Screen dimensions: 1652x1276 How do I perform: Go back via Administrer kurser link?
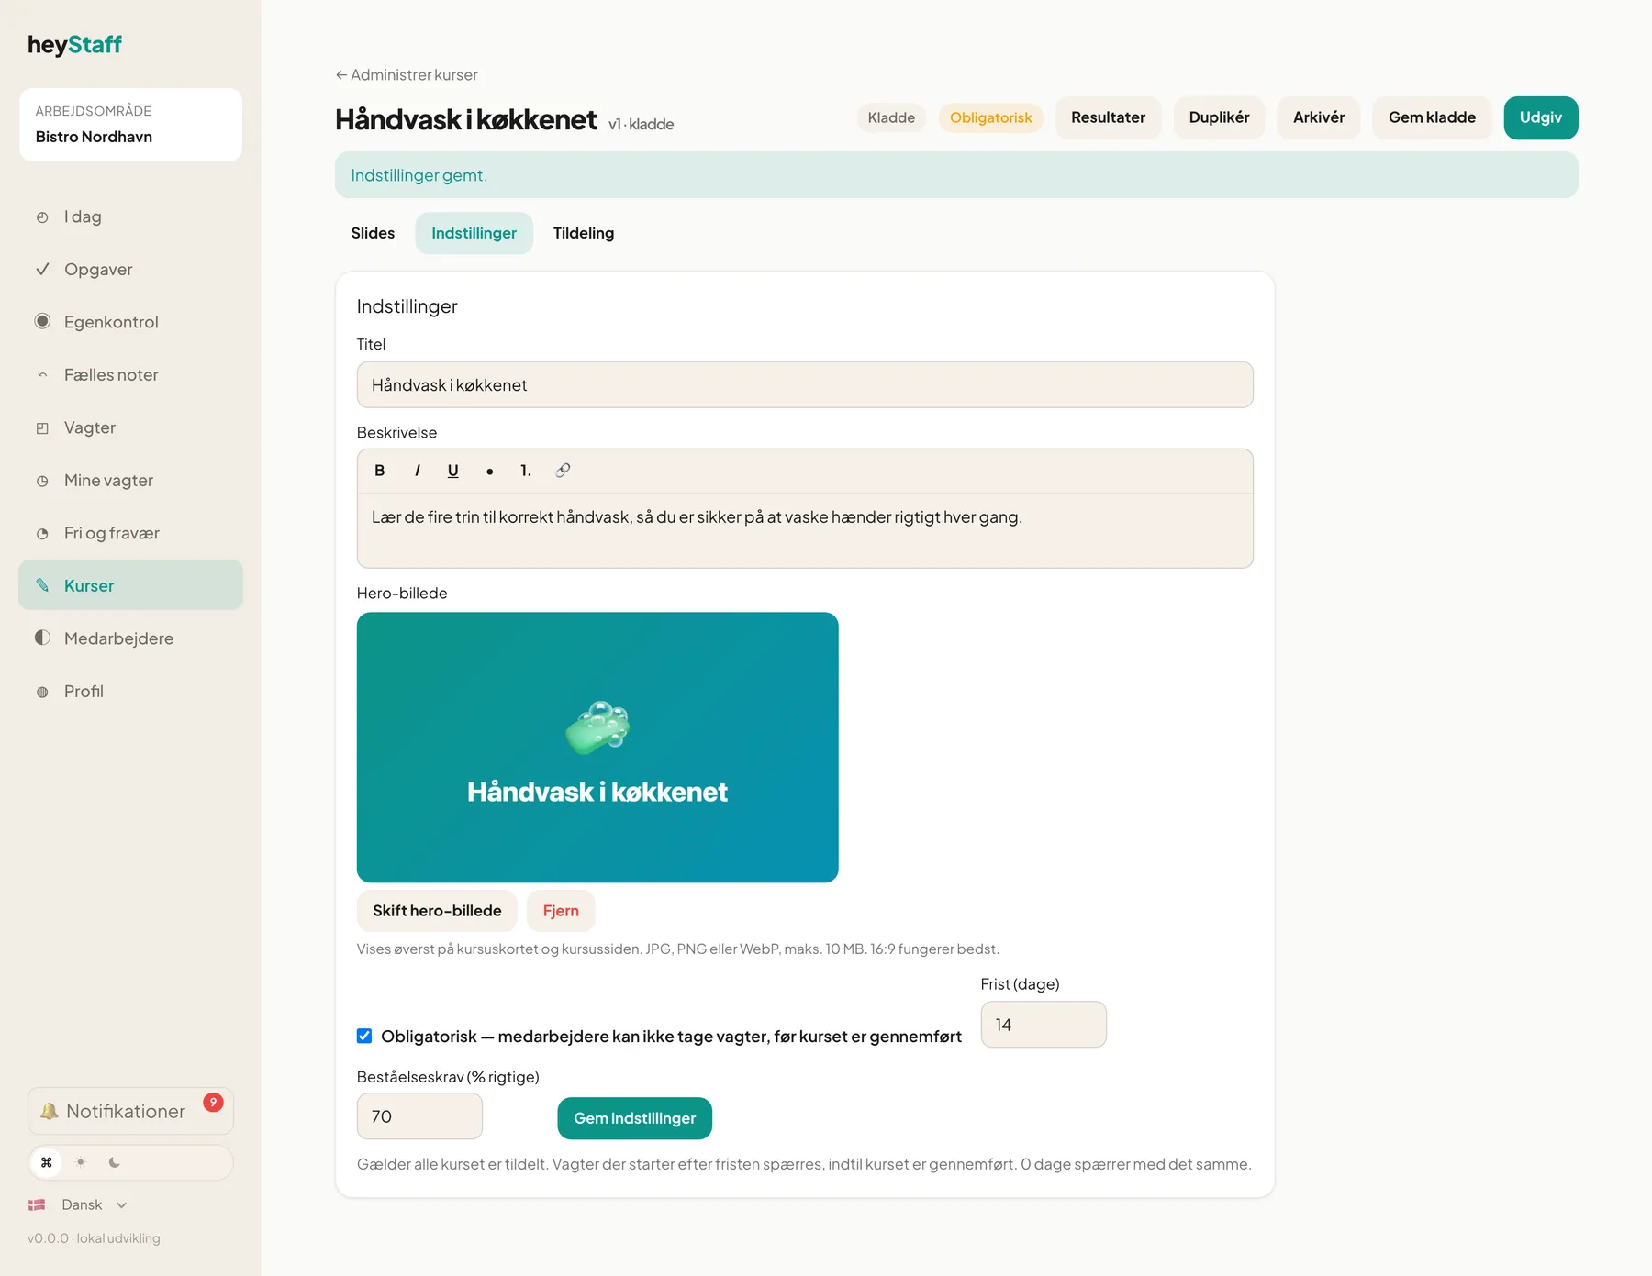[x=407, y=75]
